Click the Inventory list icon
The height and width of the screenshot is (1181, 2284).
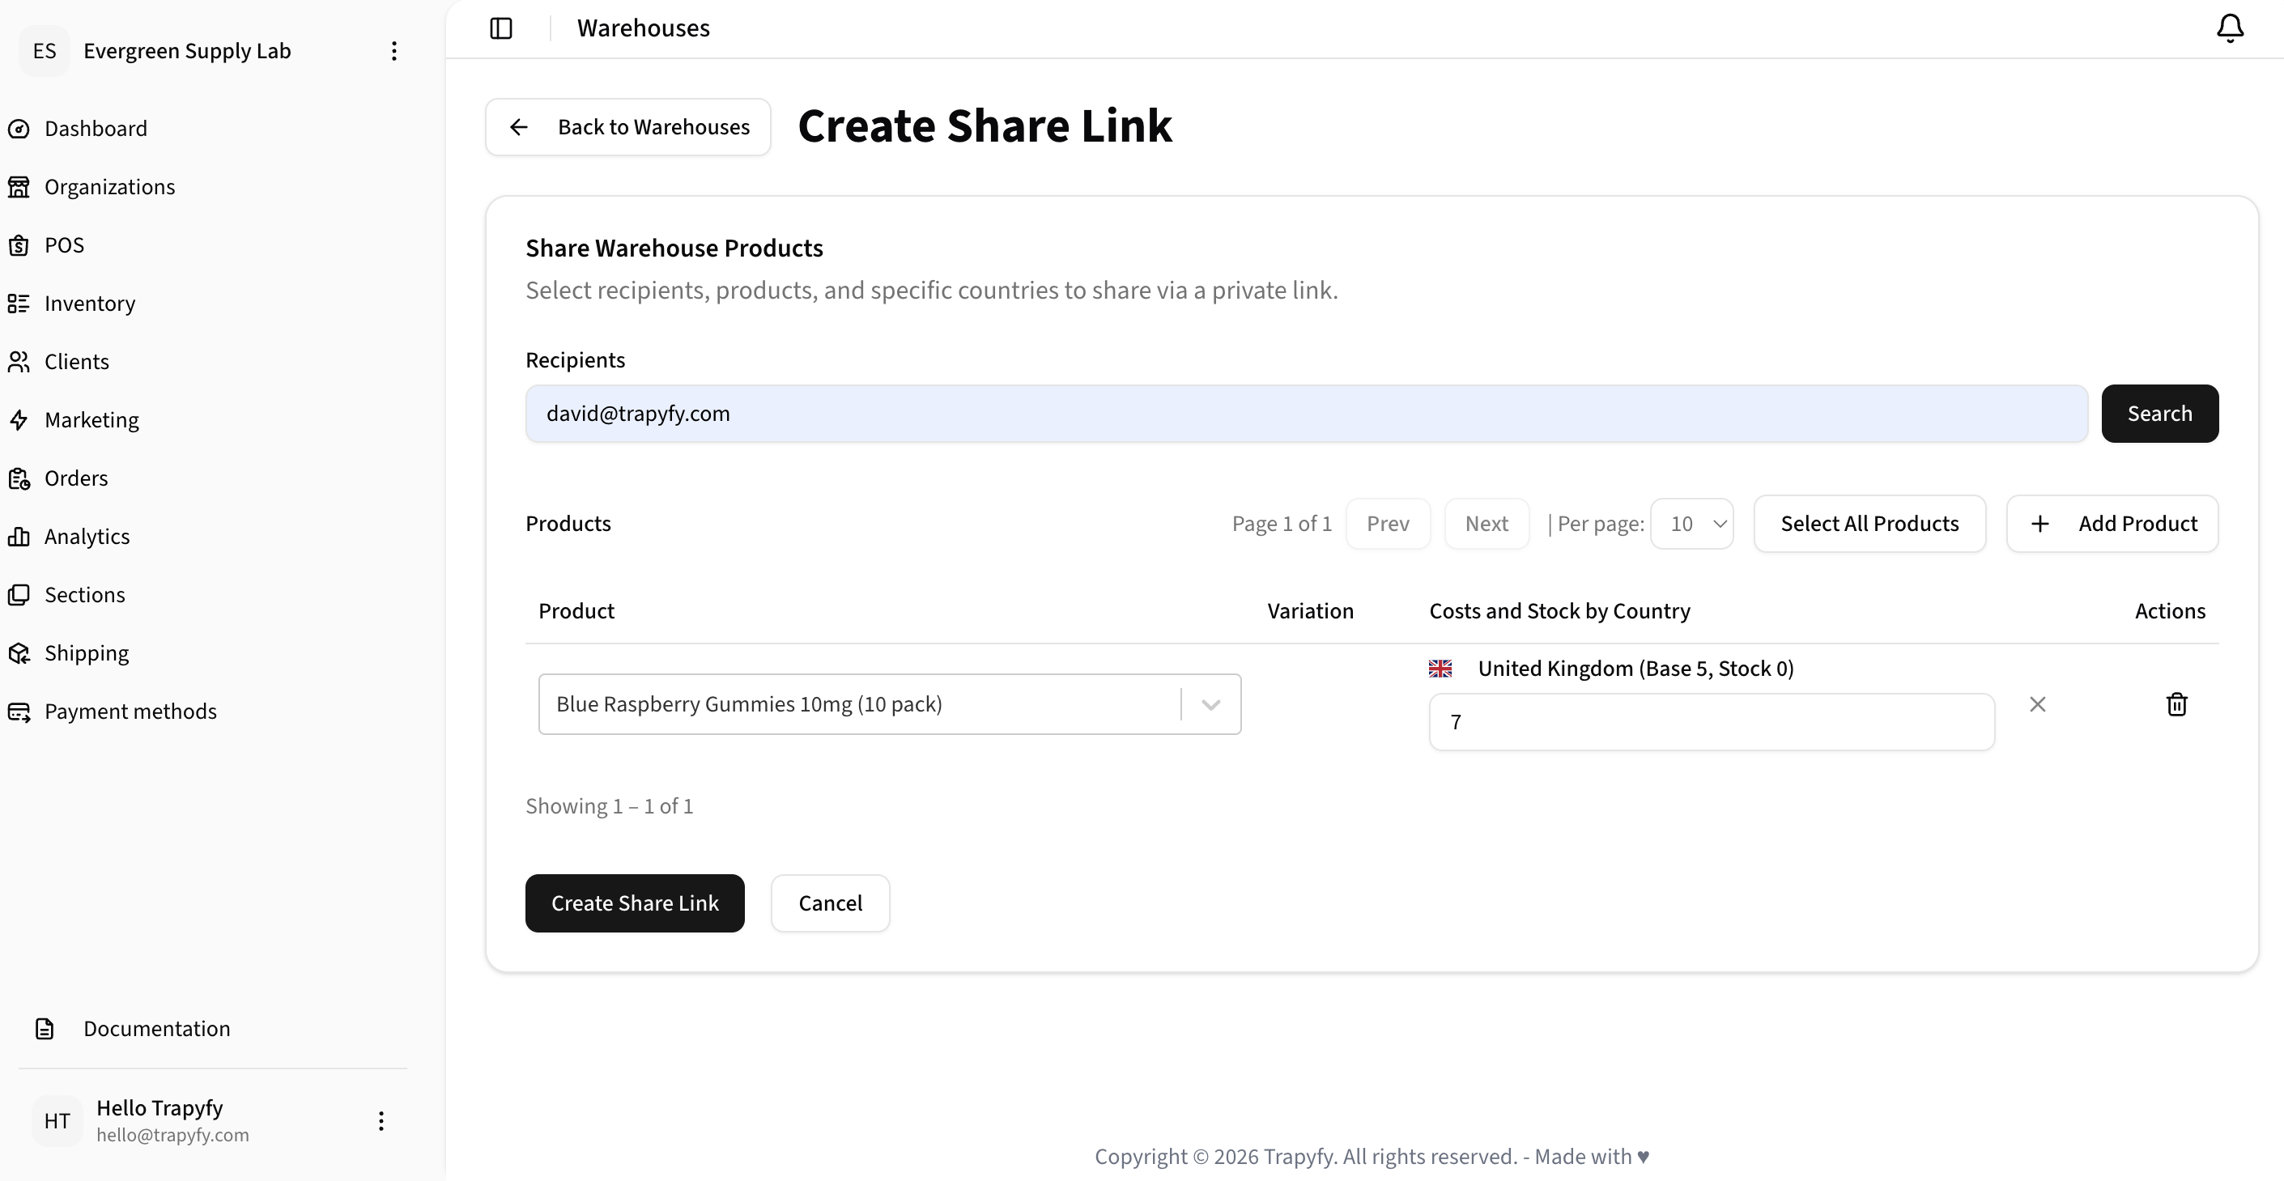point(19,304)
